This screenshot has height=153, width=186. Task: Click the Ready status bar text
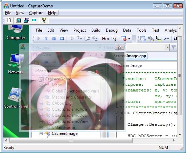(x=9, y=148)
